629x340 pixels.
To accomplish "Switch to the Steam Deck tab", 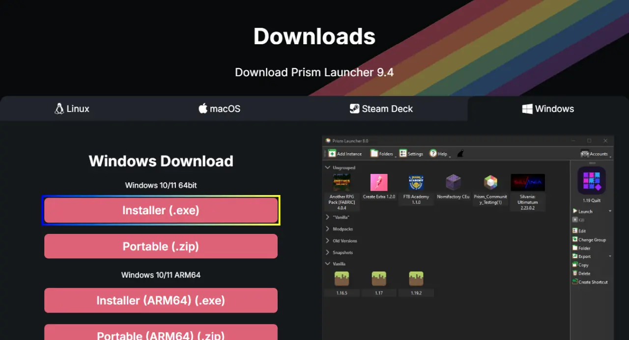I will tap(381, 109).
